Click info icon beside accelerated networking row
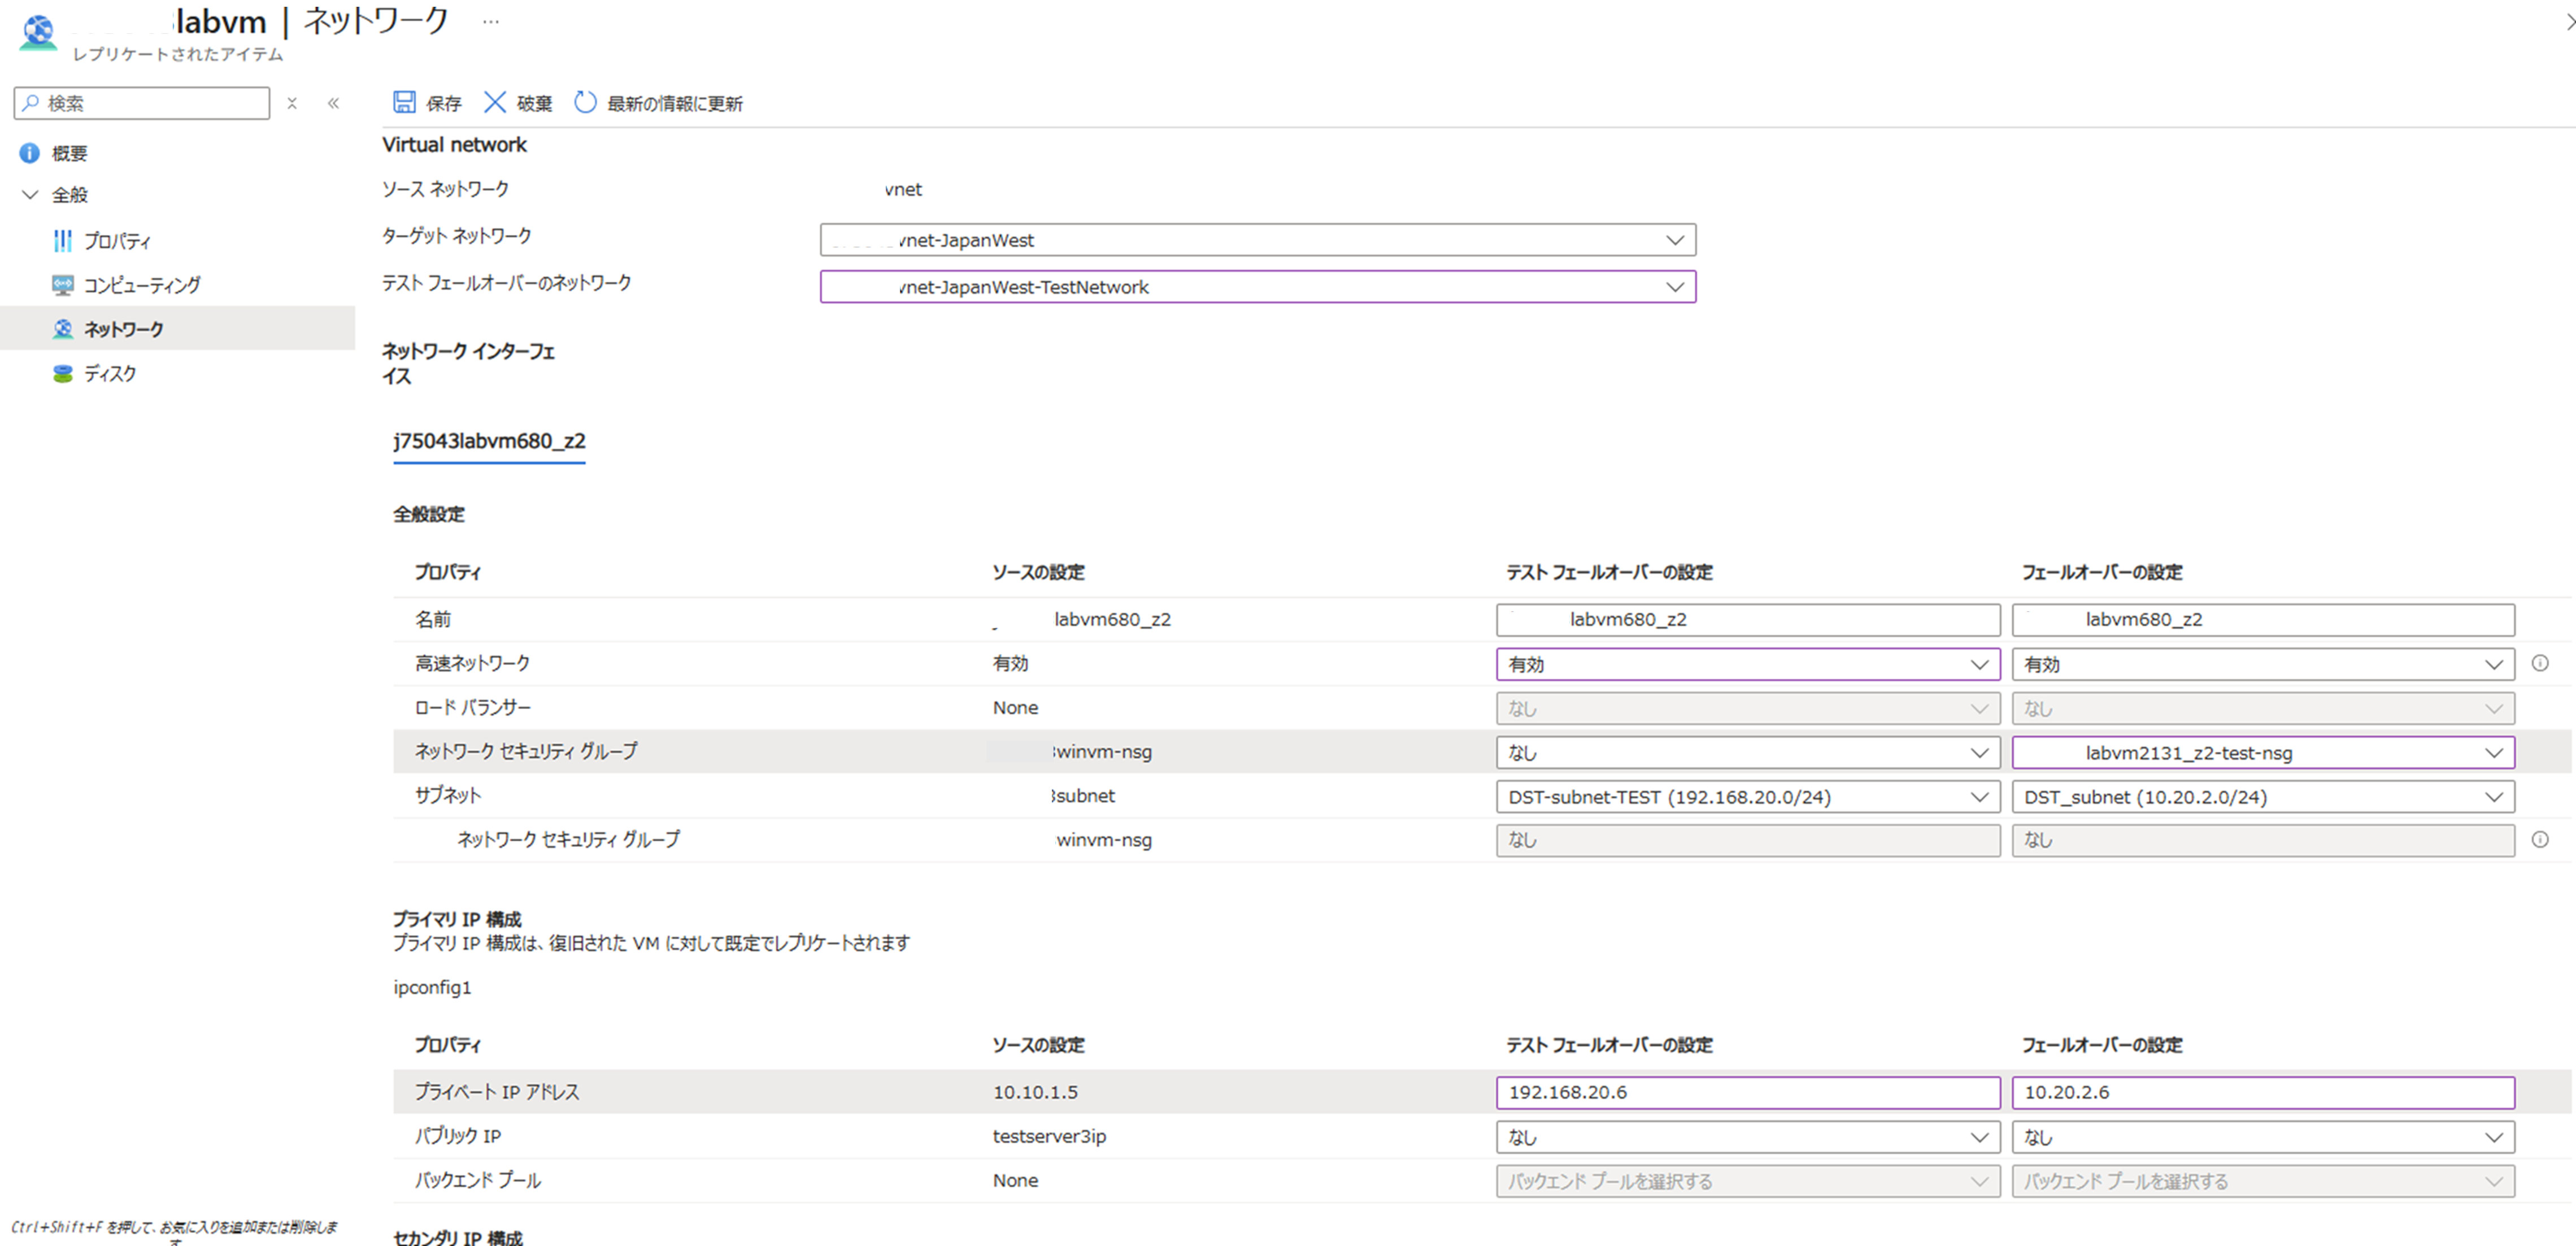This screenshot has height=1246, width=2576. click(2539, 663)
